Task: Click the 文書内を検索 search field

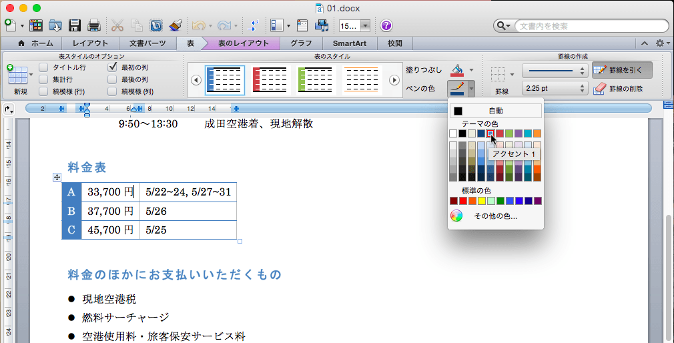Action: click(x=591, y=26)
